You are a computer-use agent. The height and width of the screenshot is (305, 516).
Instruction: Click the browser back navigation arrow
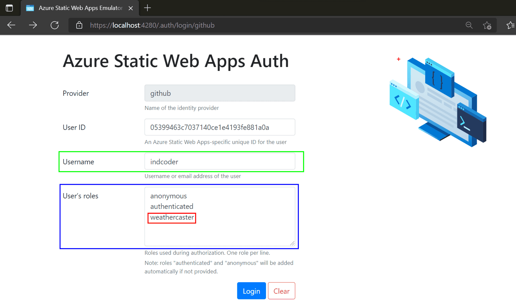coord(11,25)
